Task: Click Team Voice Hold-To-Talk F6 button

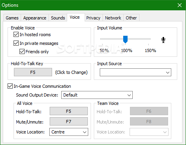Action: tap(149, 111)
